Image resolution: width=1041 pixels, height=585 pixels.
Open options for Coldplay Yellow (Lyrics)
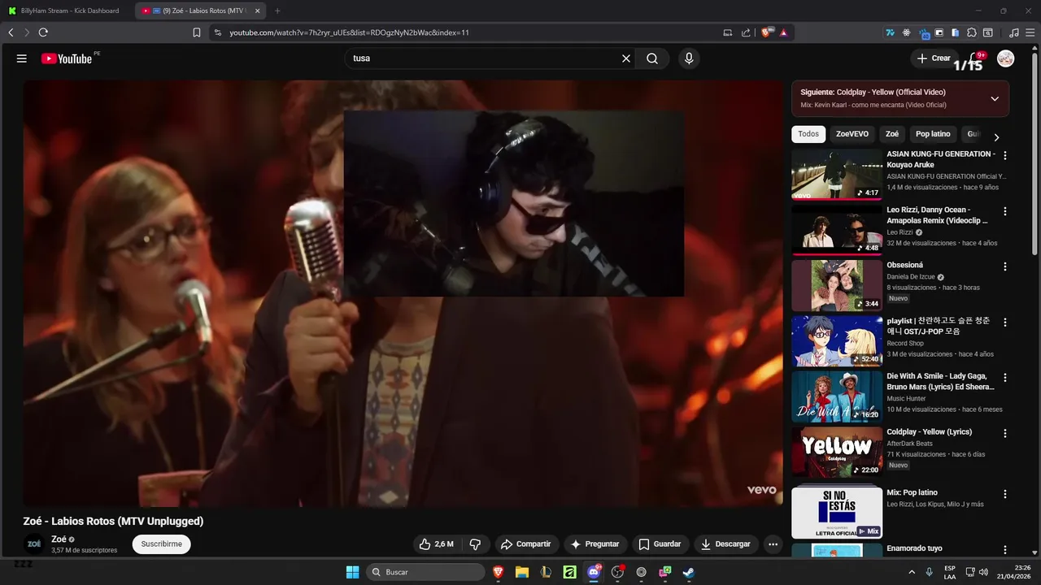[1004, 433]
